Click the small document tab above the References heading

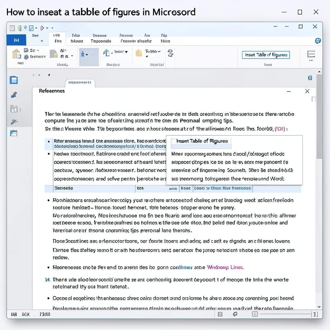(80, 82)
